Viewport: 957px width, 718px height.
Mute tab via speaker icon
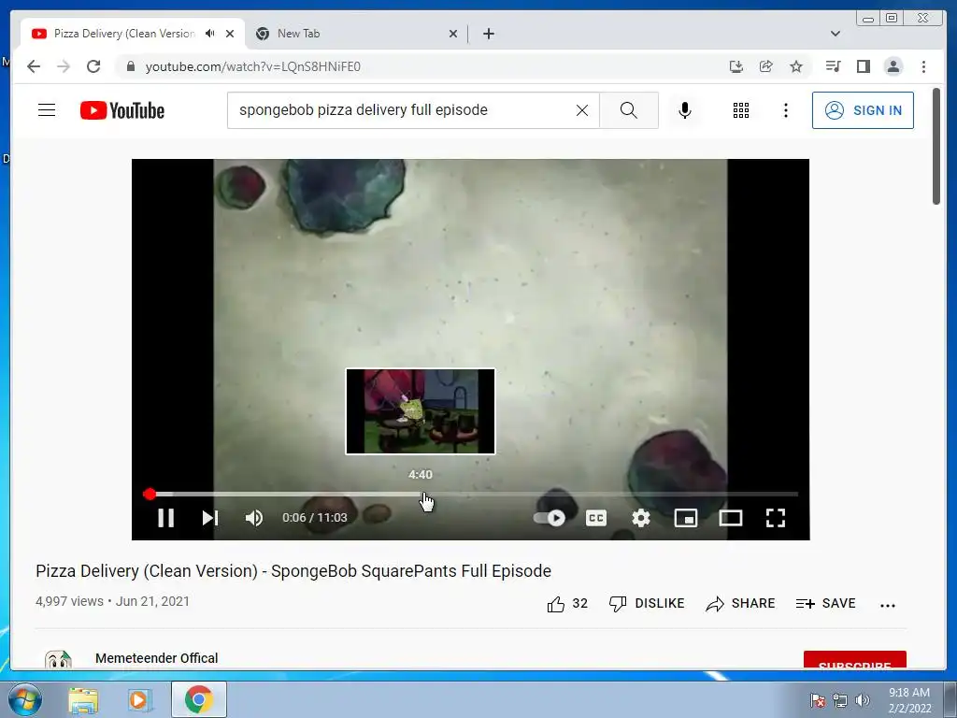click(210, 34)
